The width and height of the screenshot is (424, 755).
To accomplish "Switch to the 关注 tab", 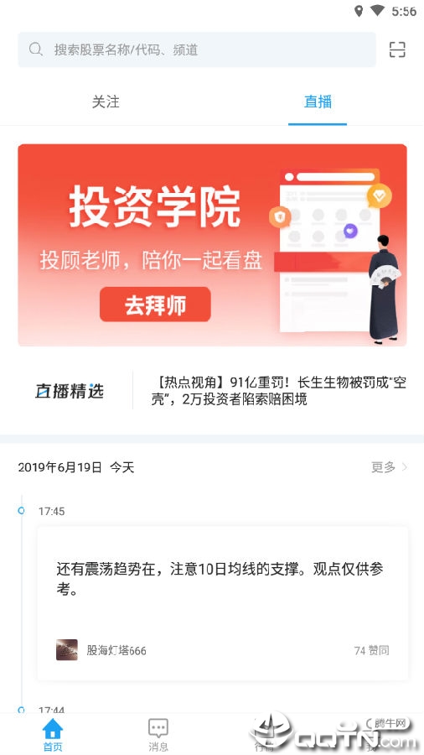I will coord(106,102).
